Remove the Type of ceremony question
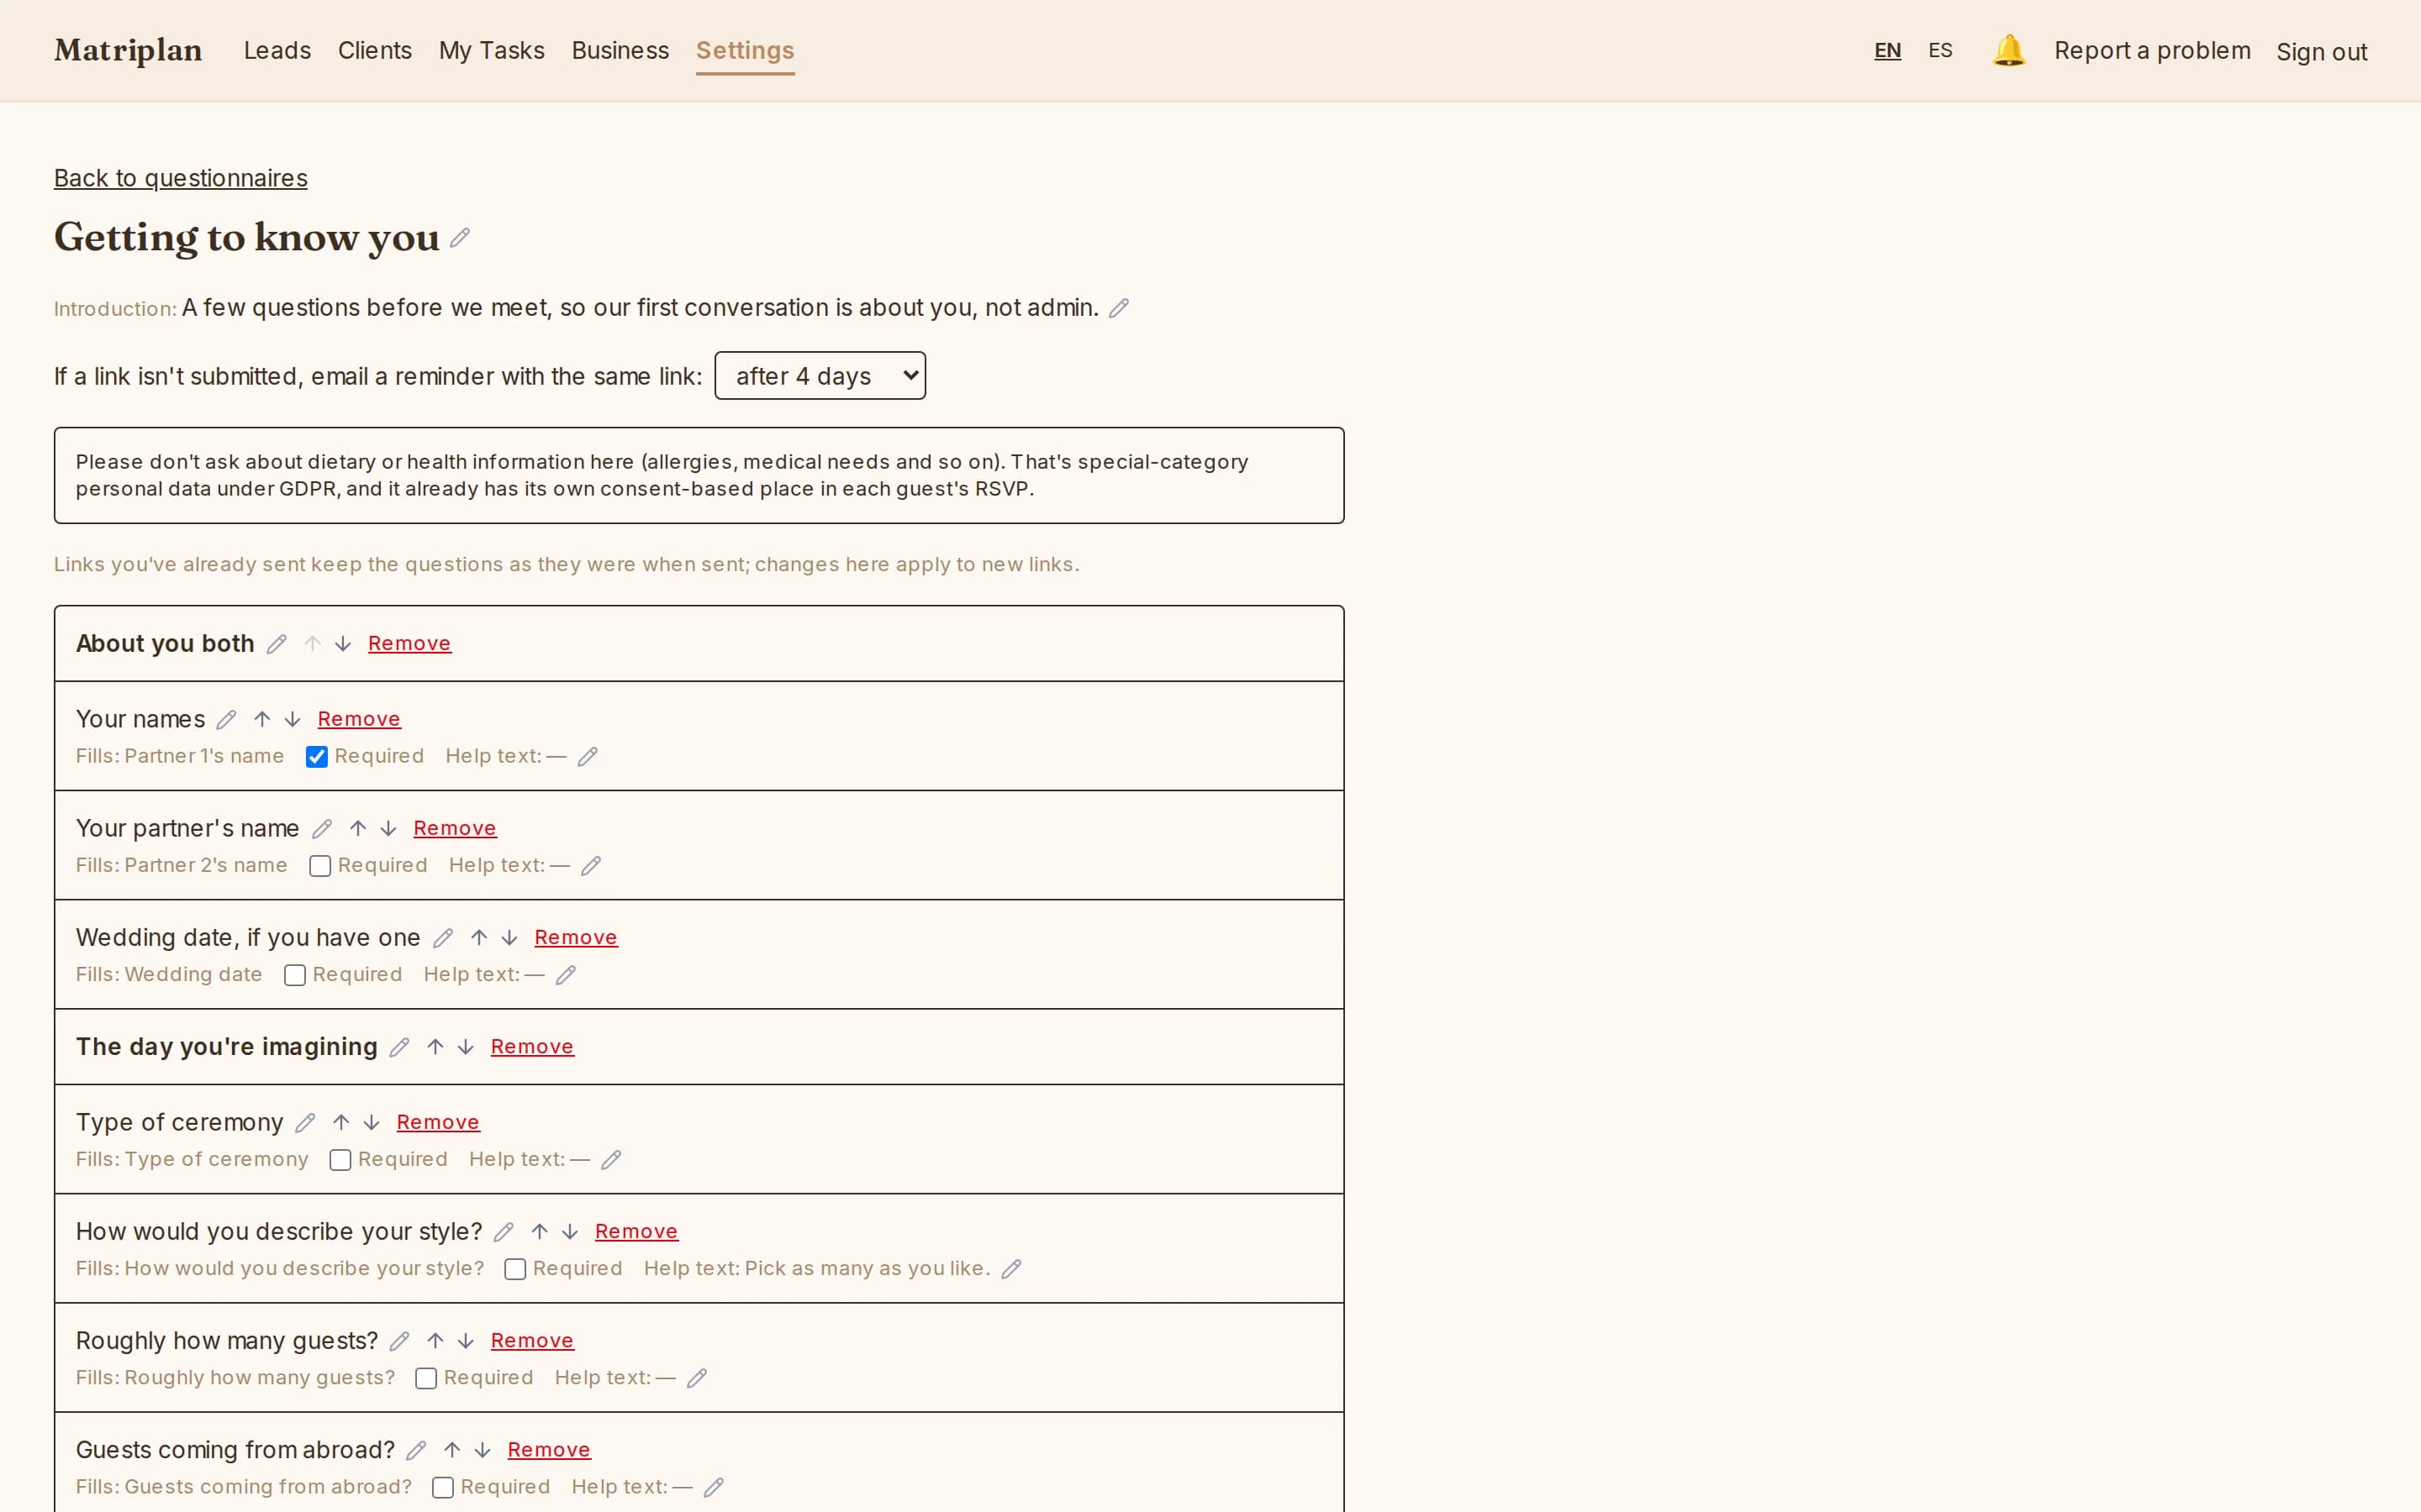The width and height of the screenshot is (2421, 1512). 438,1123
